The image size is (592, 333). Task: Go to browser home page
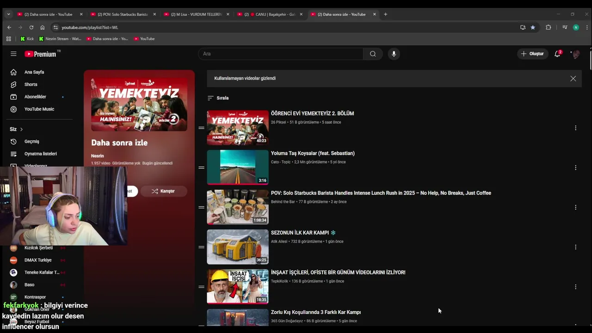tap(43, 27)
